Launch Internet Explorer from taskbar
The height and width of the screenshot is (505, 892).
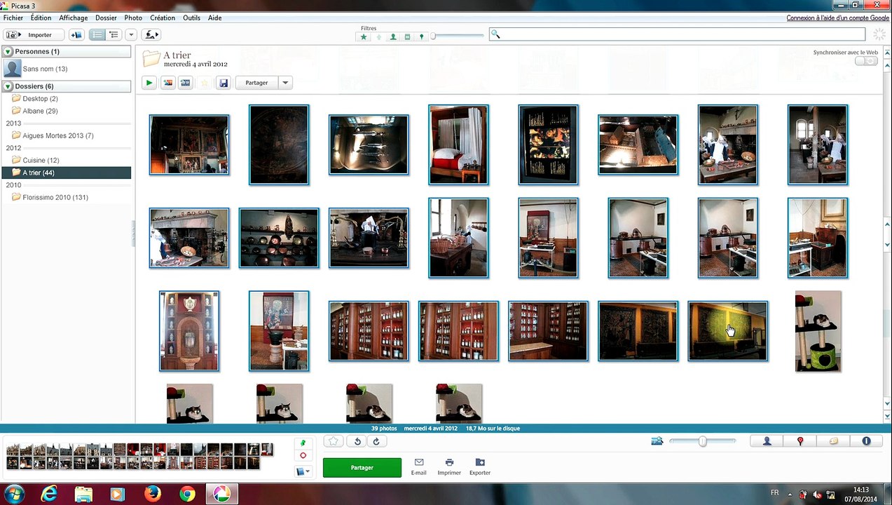pyautogui.click(x=49, y=494)
